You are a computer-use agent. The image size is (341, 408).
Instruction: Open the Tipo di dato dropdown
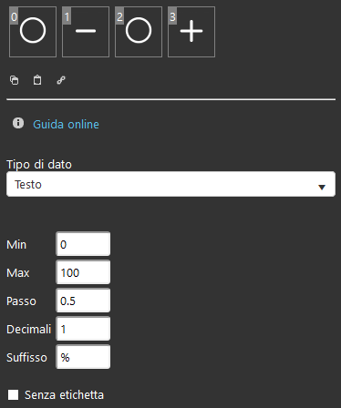click(x=170, y=184)
